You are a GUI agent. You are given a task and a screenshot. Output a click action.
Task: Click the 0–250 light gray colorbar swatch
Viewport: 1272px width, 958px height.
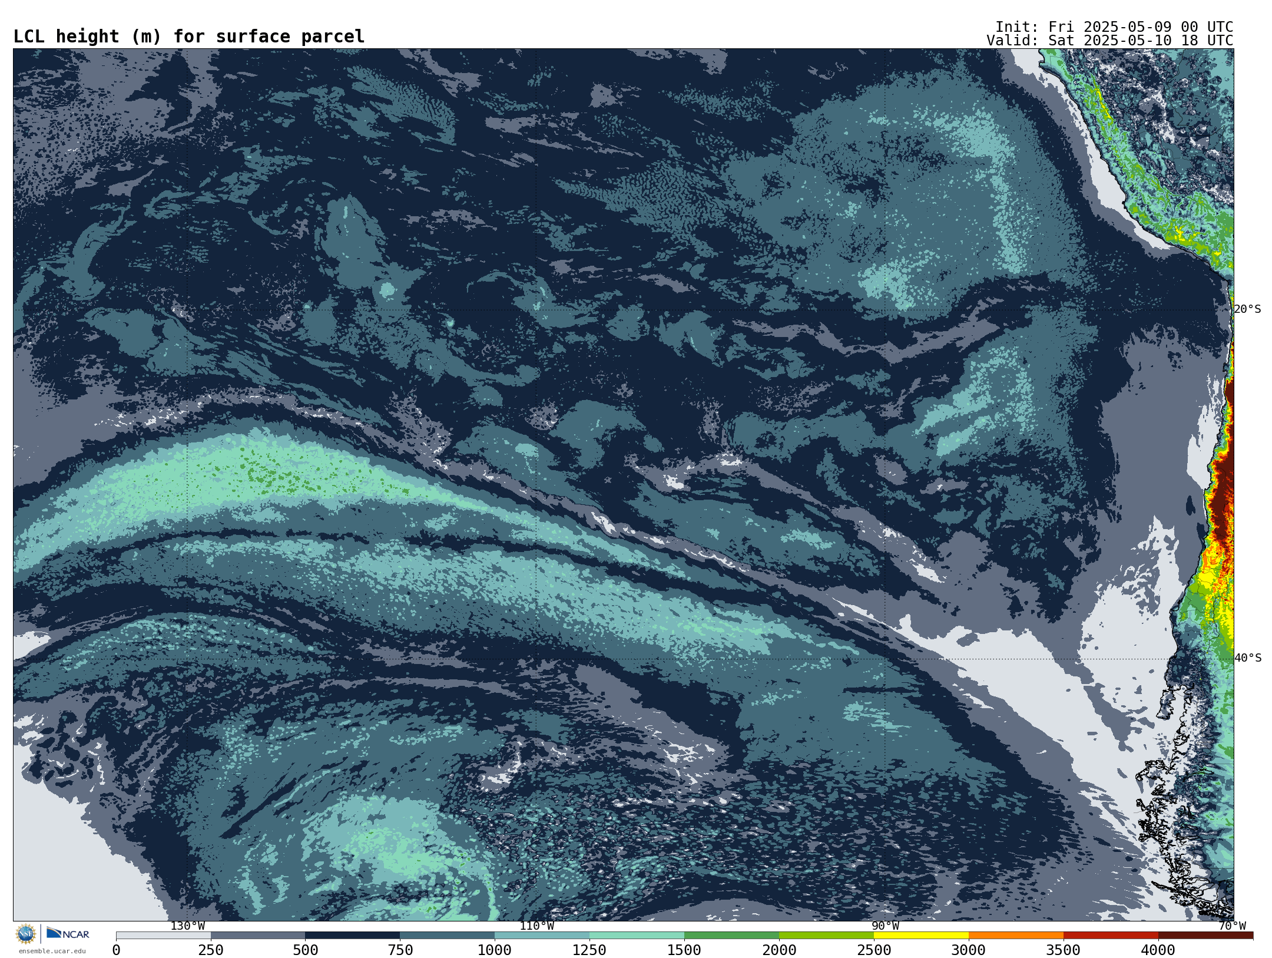(x=163, y=936)
